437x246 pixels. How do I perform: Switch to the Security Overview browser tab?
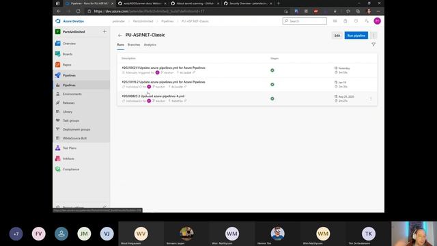pos(247,3)
